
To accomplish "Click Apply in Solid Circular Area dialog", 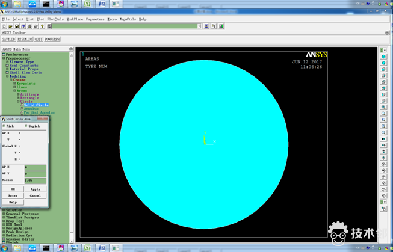I will point(36,189).
